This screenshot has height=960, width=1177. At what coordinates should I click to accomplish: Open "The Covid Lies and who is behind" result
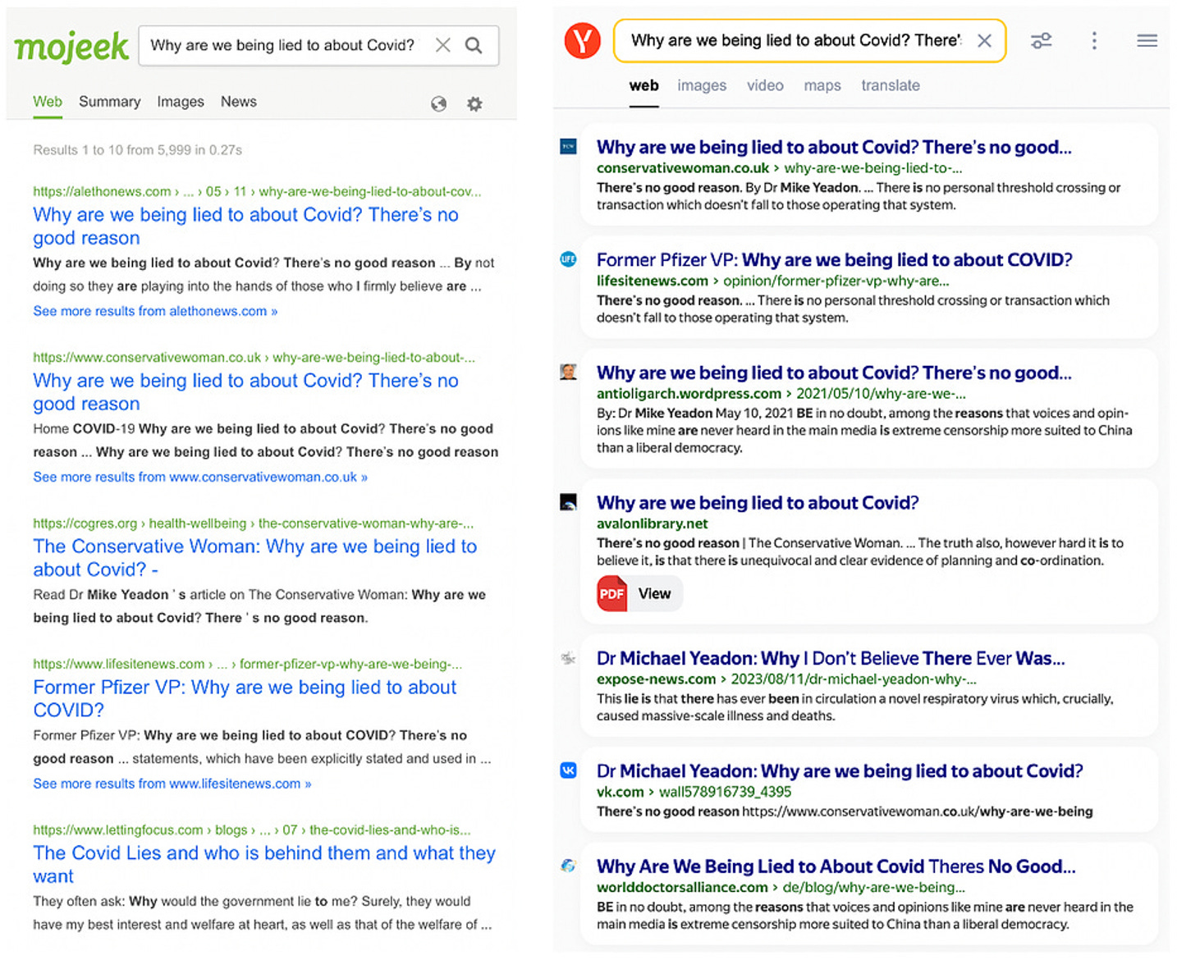(264, 865)
